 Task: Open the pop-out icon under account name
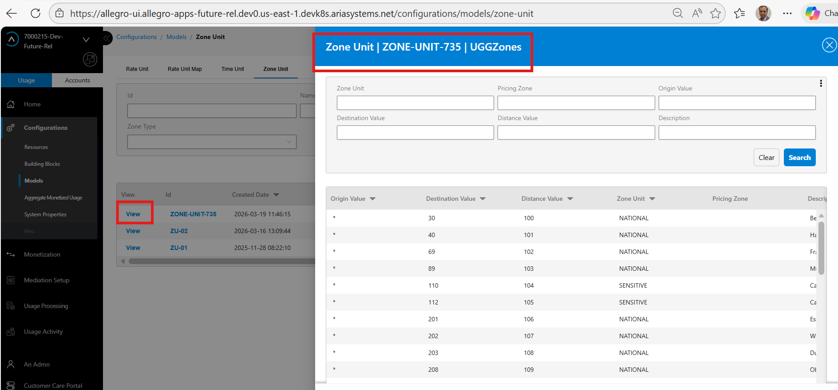(x=90, y=59)
